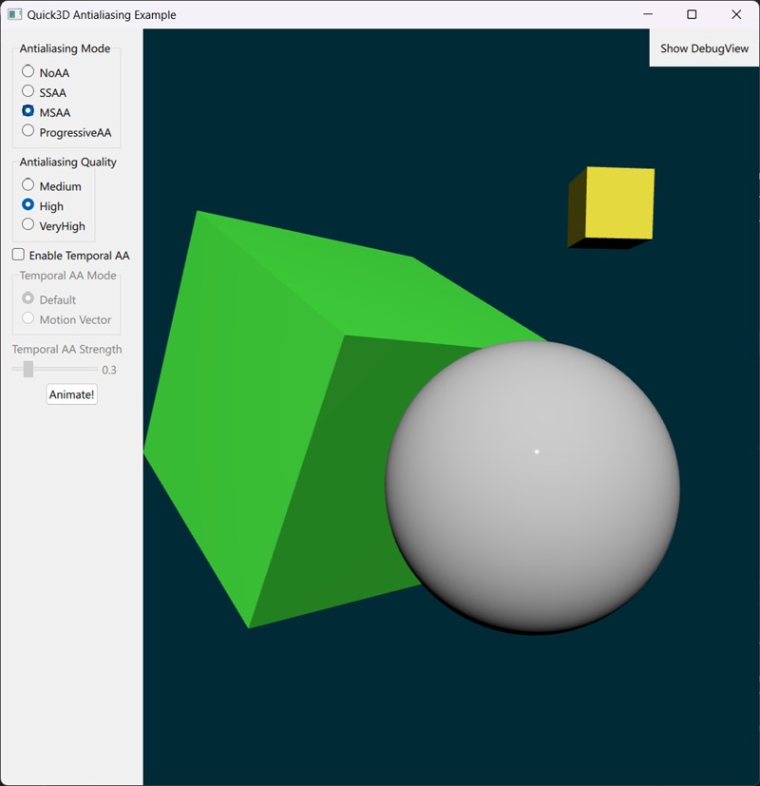Select the Default Temporal AA mode
760x786 pixels.
click(x=28, y=297)
